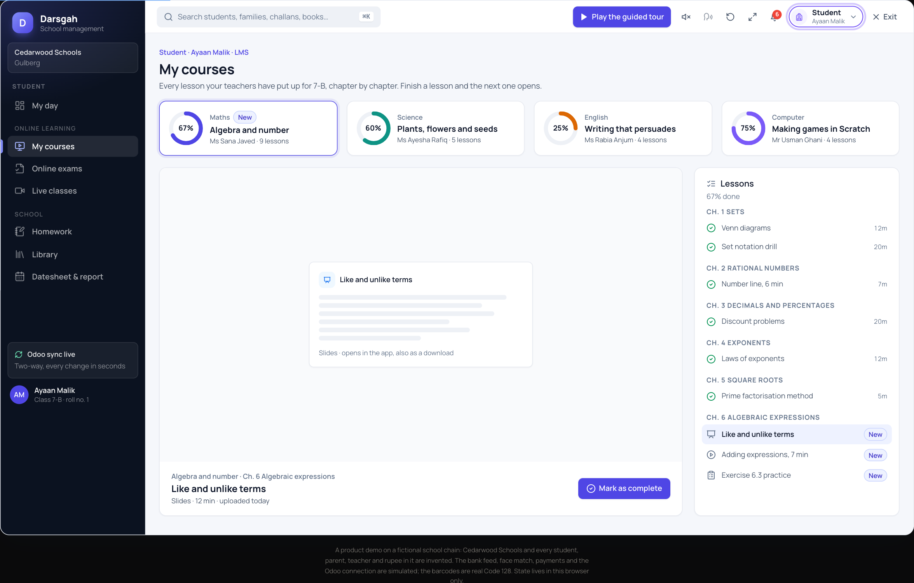This screenshot has width=914, height=583.
Task: Open notifications bell showing 6 alerts
Action: 774,17
